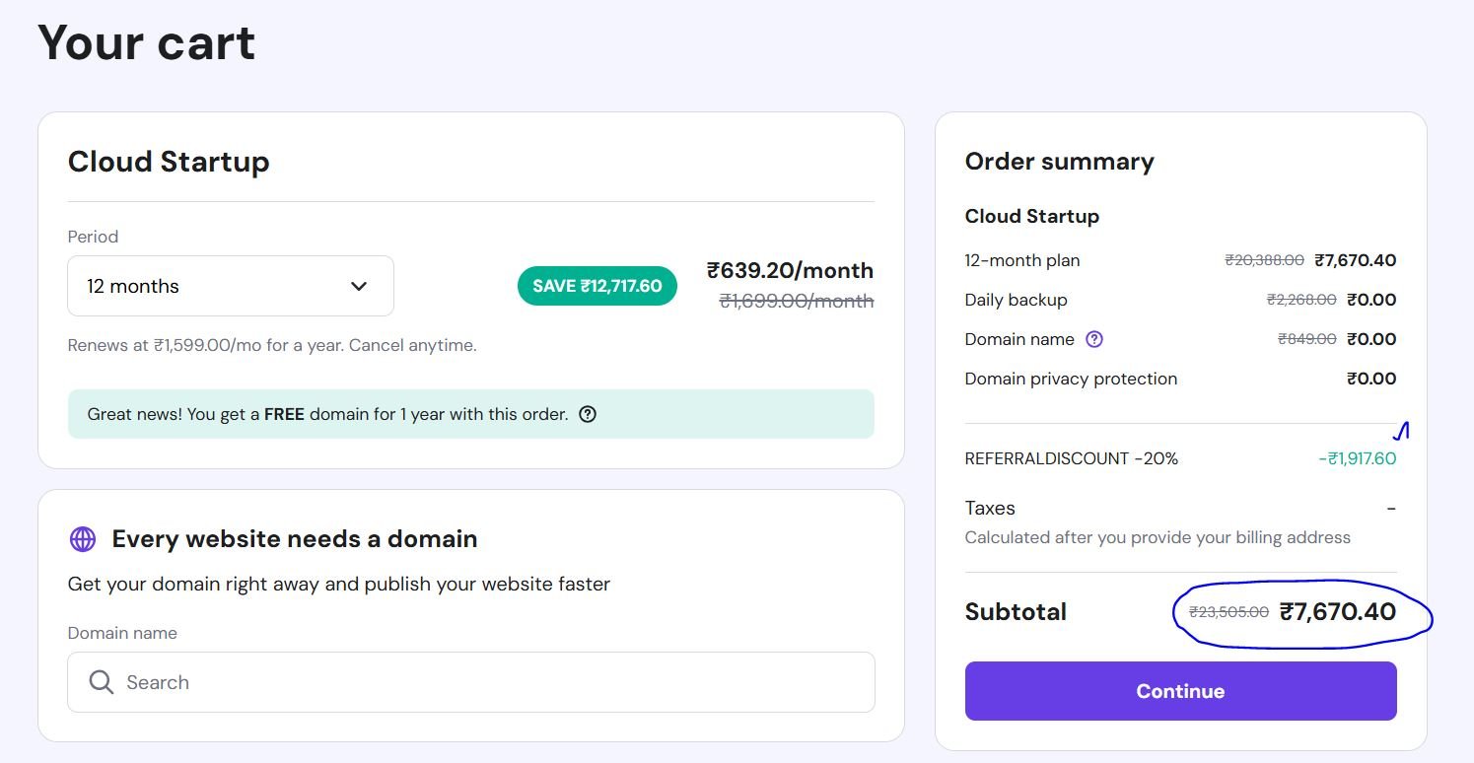1474x763 pixels.
Task: Click the Renews at ₹1,599.00/mo notice
Action: pos(271,346)
